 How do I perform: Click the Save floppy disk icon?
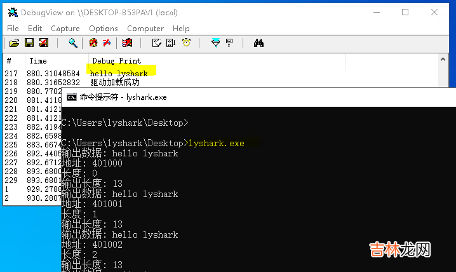point(29,43)
